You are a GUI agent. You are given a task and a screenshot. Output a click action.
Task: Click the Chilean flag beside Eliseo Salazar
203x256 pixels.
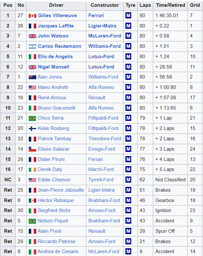(32, 149)
